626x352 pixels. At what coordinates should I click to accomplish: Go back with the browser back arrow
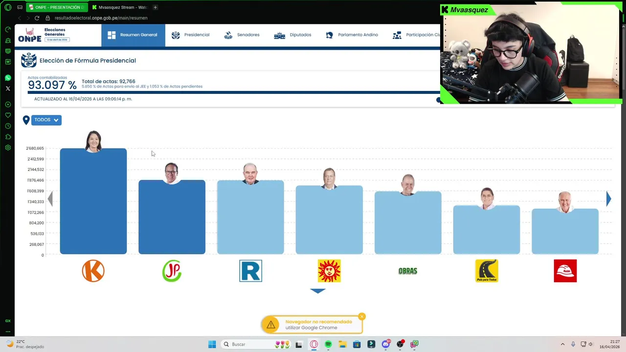(x=19, y=18)
